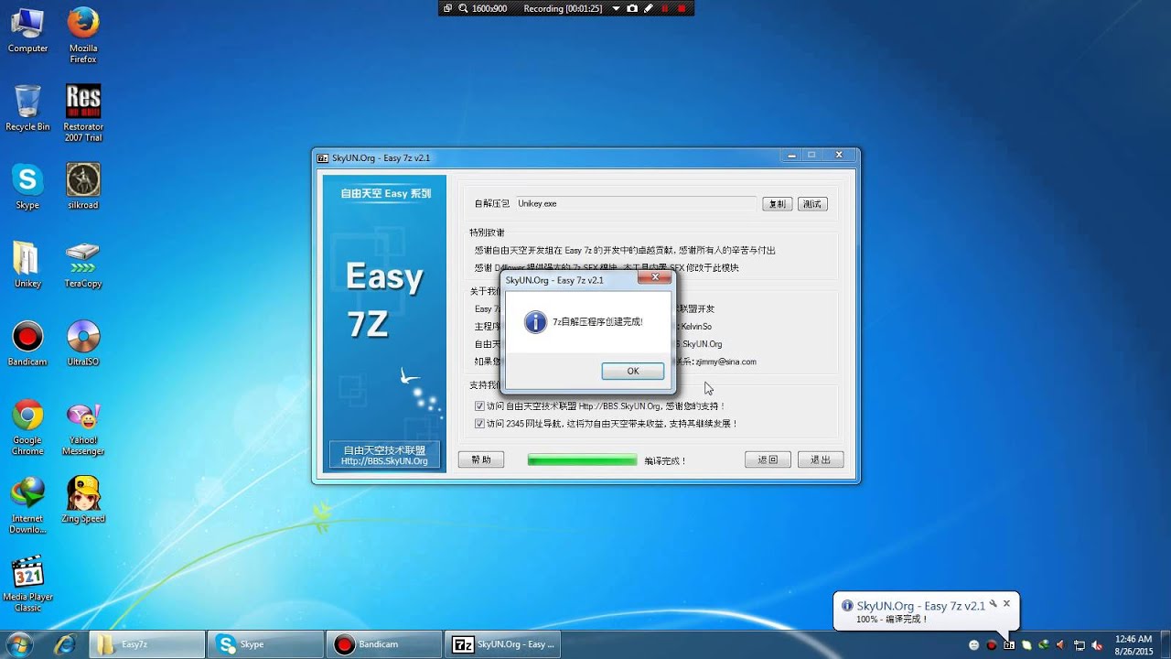Uncheck the BBS.SkyUN.Org visit checkbox

tap(479, 405)
